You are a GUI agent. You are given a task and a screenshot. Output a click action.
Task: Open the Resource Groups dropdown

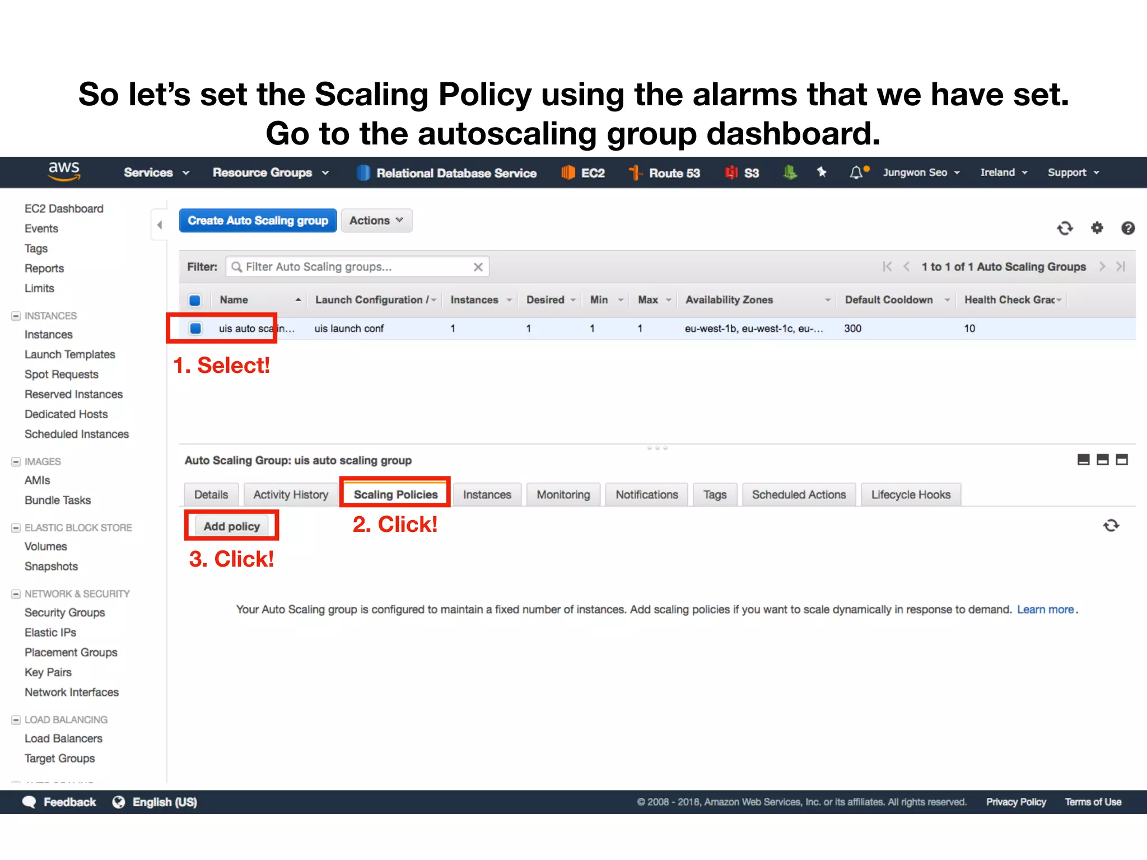271,172
